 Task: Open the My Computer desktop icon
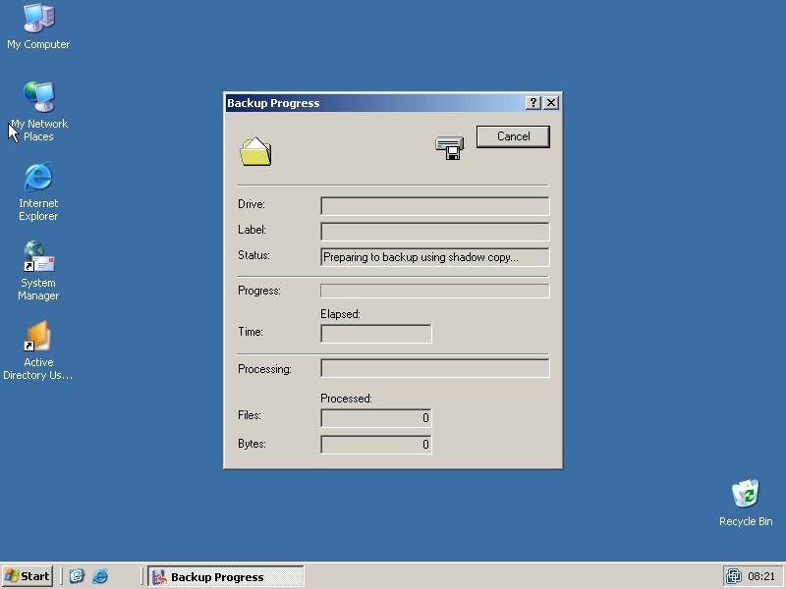pos(38,27)
